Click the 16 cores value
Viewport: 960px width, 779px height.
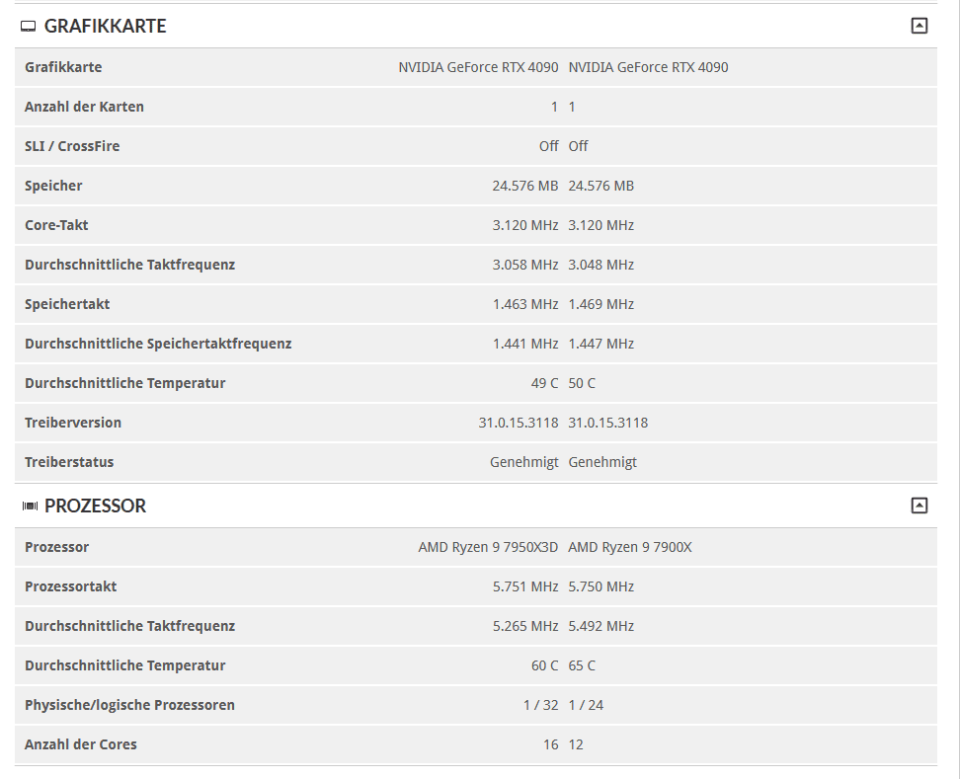point(550,744)
